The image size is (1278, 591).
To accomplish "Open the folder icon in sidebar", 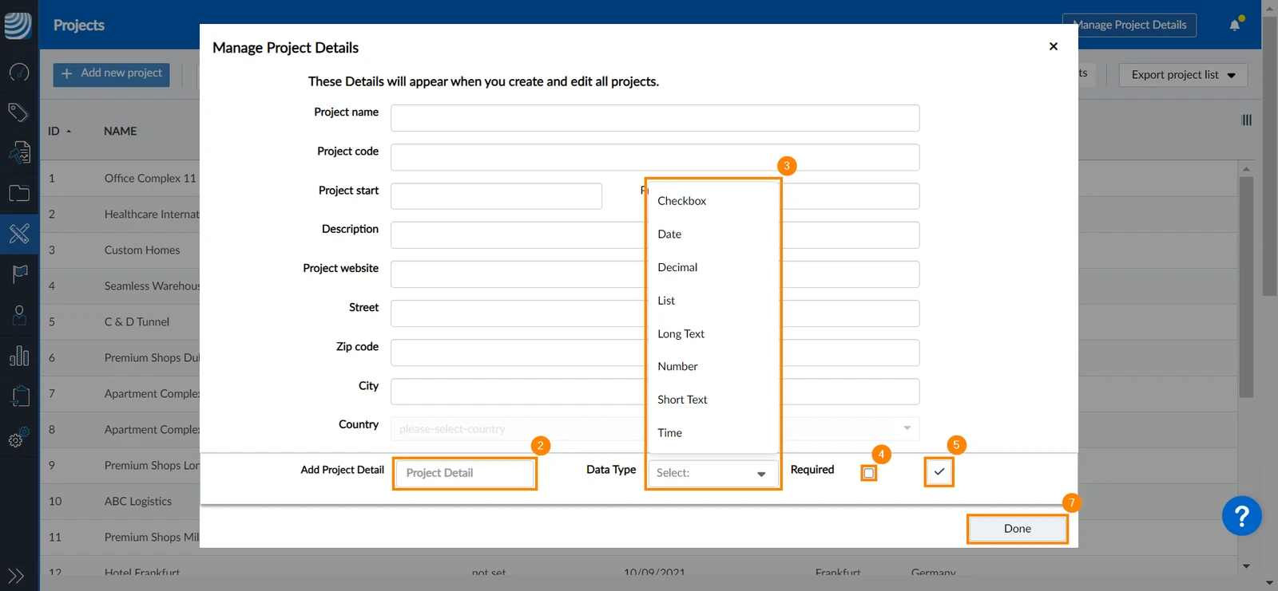I will (19, 193).
